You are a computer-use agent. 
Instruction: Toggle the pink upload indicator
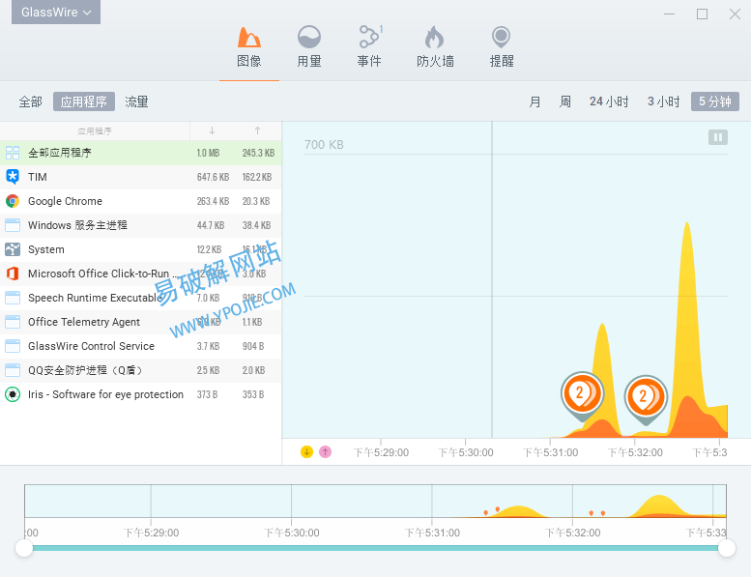click(x=325, y=451)
